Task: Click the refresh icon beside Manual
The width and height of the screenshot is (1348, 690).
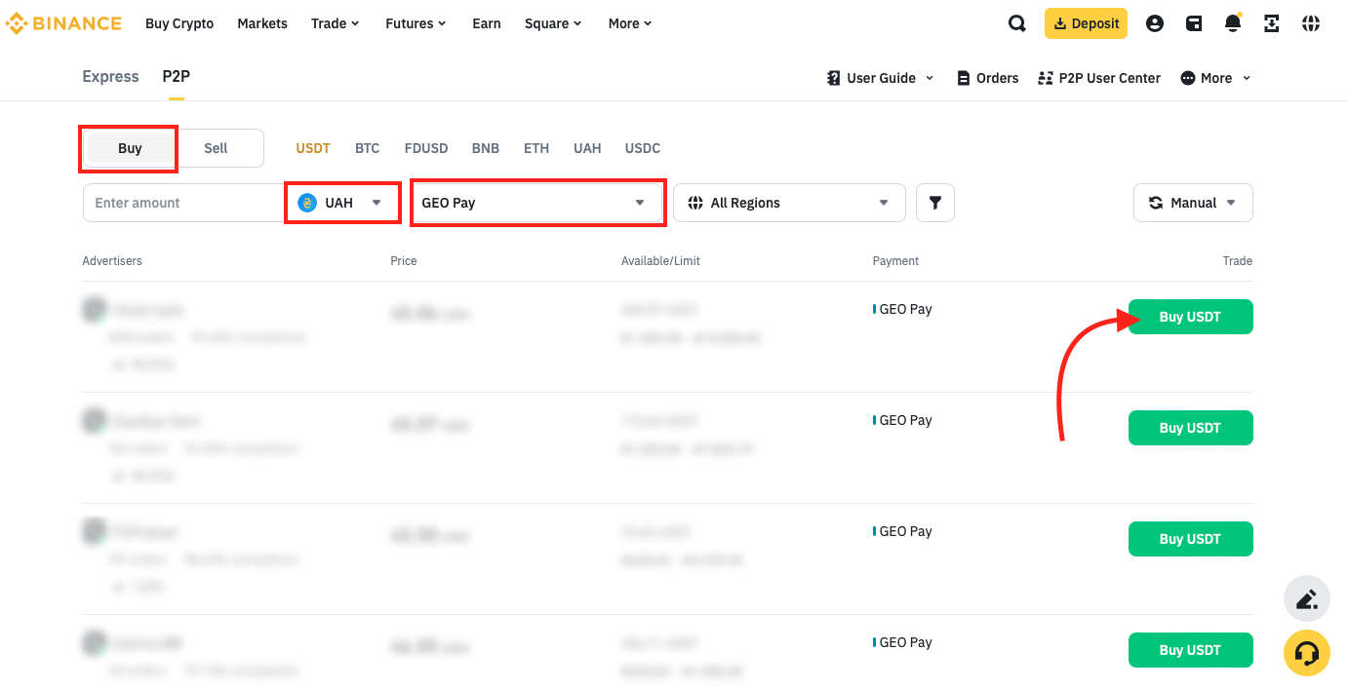Action: click(x=1156, y=203)
